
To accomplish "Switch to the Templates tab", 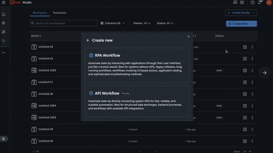I will (59, 13).
